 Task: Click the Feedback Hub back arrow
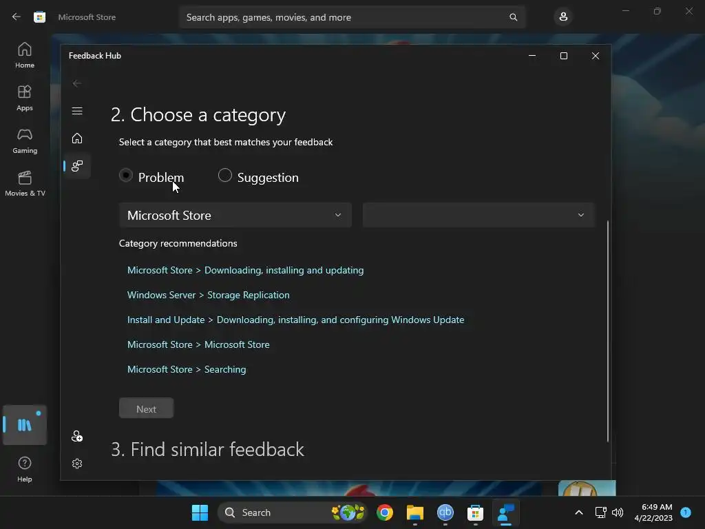tap(77, 83)
